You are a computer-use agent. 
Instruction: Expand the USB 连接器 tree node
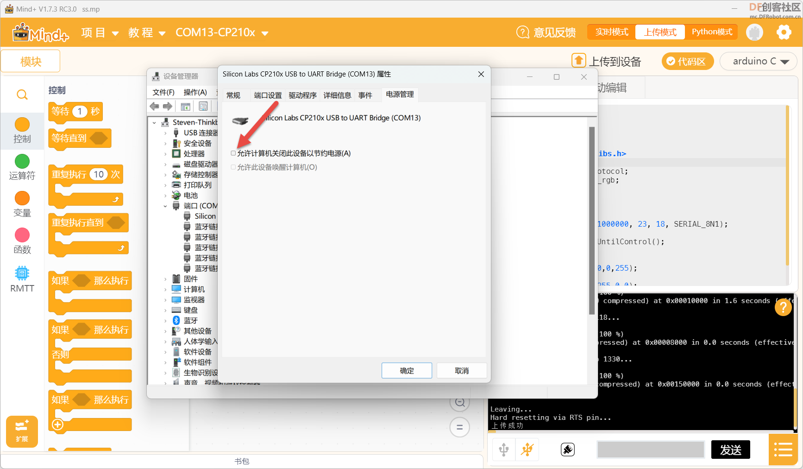(x=165, y=133)
